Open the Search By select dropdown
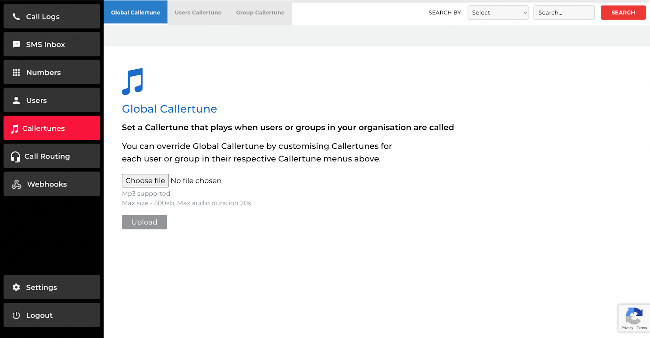Image resolution: width=650 pixels, height=338 pixels. pos(498,13)
